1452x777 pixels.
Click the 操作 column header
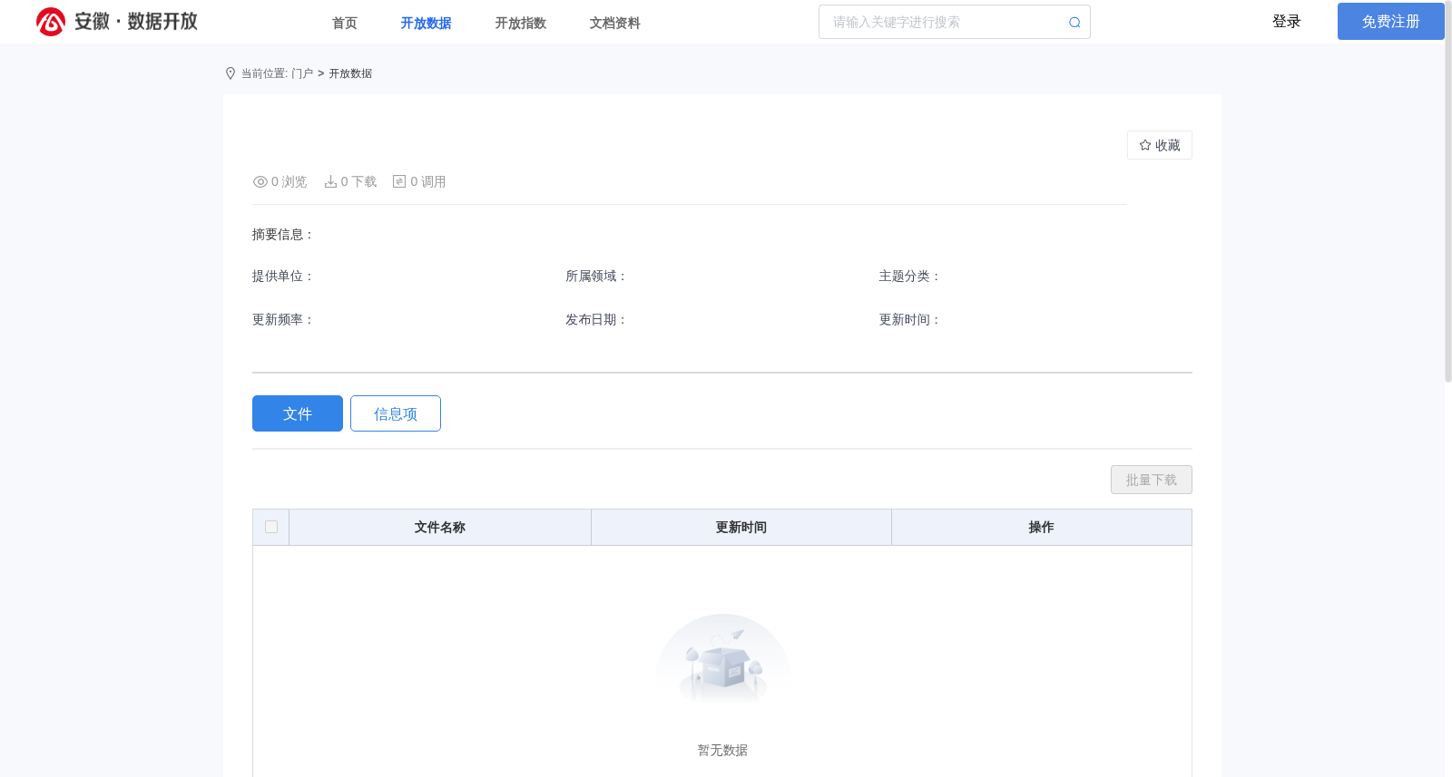click(x=1041, y=527)
